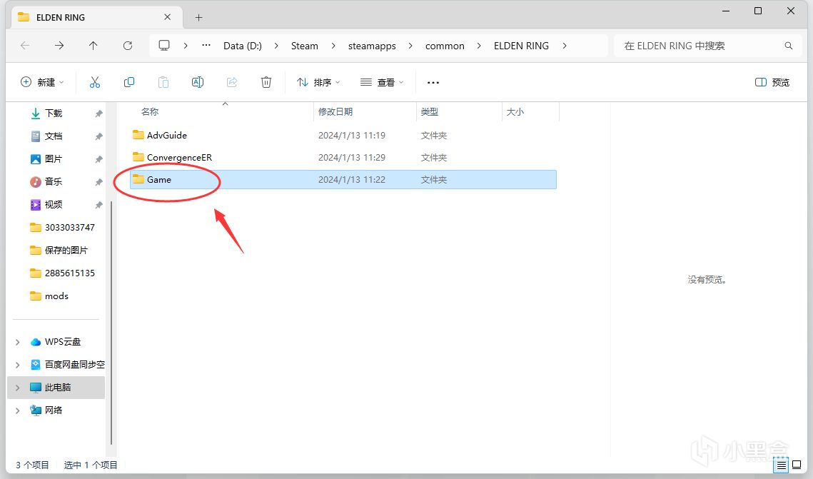The width and height of the screenshot is (813, 479).
Task: Switch to large icons view in status bar
Action: pos(797,465)
